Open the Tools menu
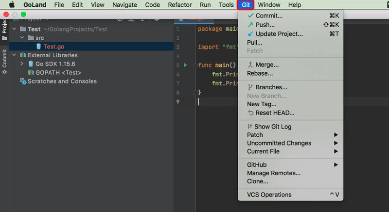The width and height of the screenshot is (389, 212). [226, 5]
